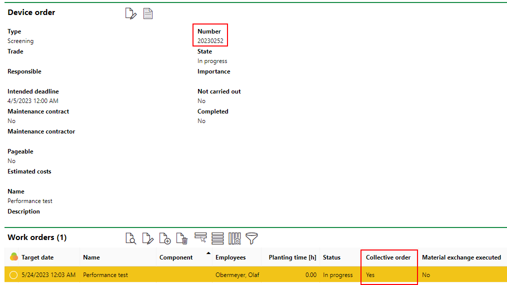Open the column settings gear icon
The height and width of the screenshot is (285, 507).
(x=234, y=238)
